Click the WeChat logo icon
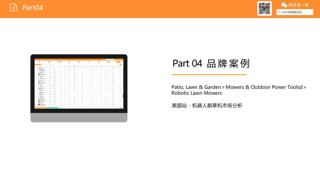 (x=284, y=5)
